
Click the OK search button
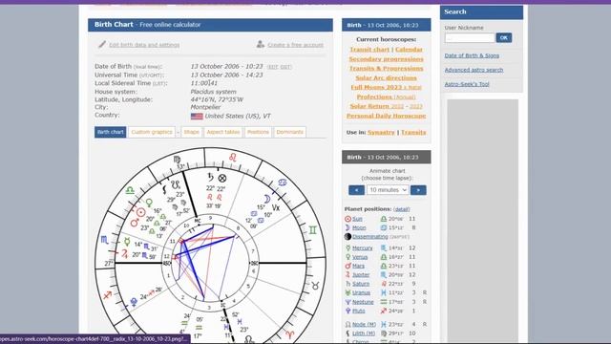pyautogui.click(x=504, y=38)
